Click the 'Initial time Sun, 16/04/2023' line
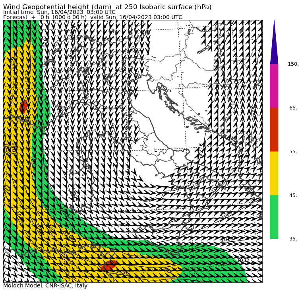 click(59, 12)
